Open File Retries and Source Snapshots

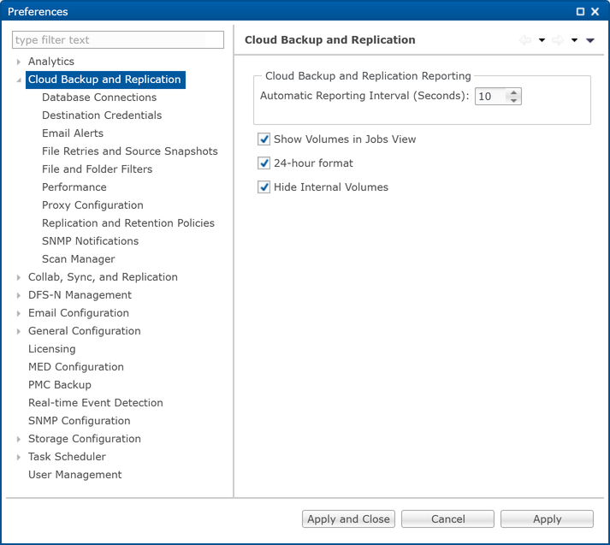click(x=130, y=151)
